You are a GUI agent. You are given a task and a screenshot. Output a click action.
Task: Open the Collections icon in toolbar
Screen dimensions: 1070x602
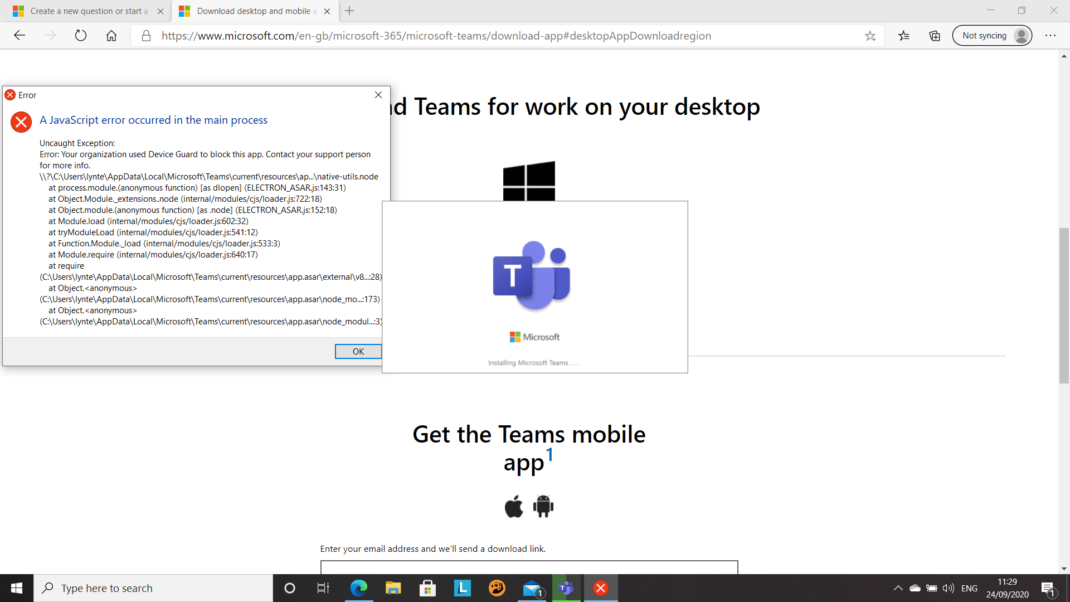pos(935,36)
